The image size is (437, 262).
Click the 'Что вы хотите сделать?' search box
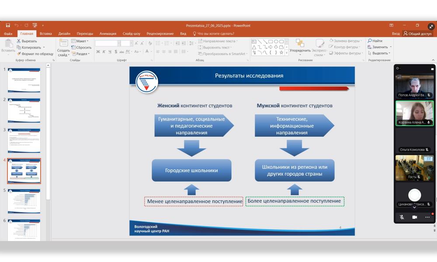point(214,34)
